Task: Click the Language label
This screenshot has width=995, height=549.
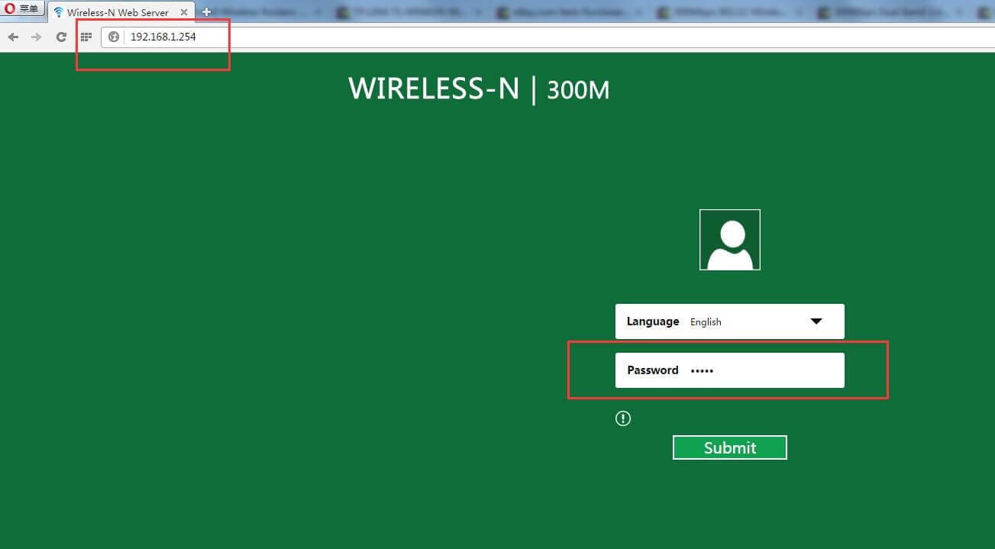Action: coord(652,321)
